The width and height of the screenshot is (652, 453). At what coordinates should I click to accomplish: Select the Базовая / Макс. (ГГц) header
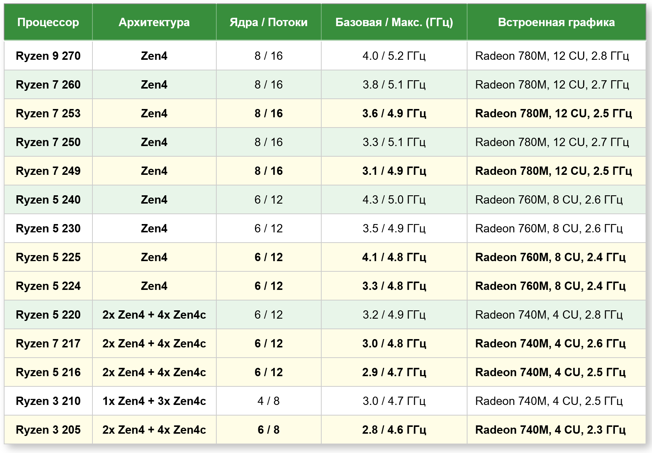tap(394, 22)
